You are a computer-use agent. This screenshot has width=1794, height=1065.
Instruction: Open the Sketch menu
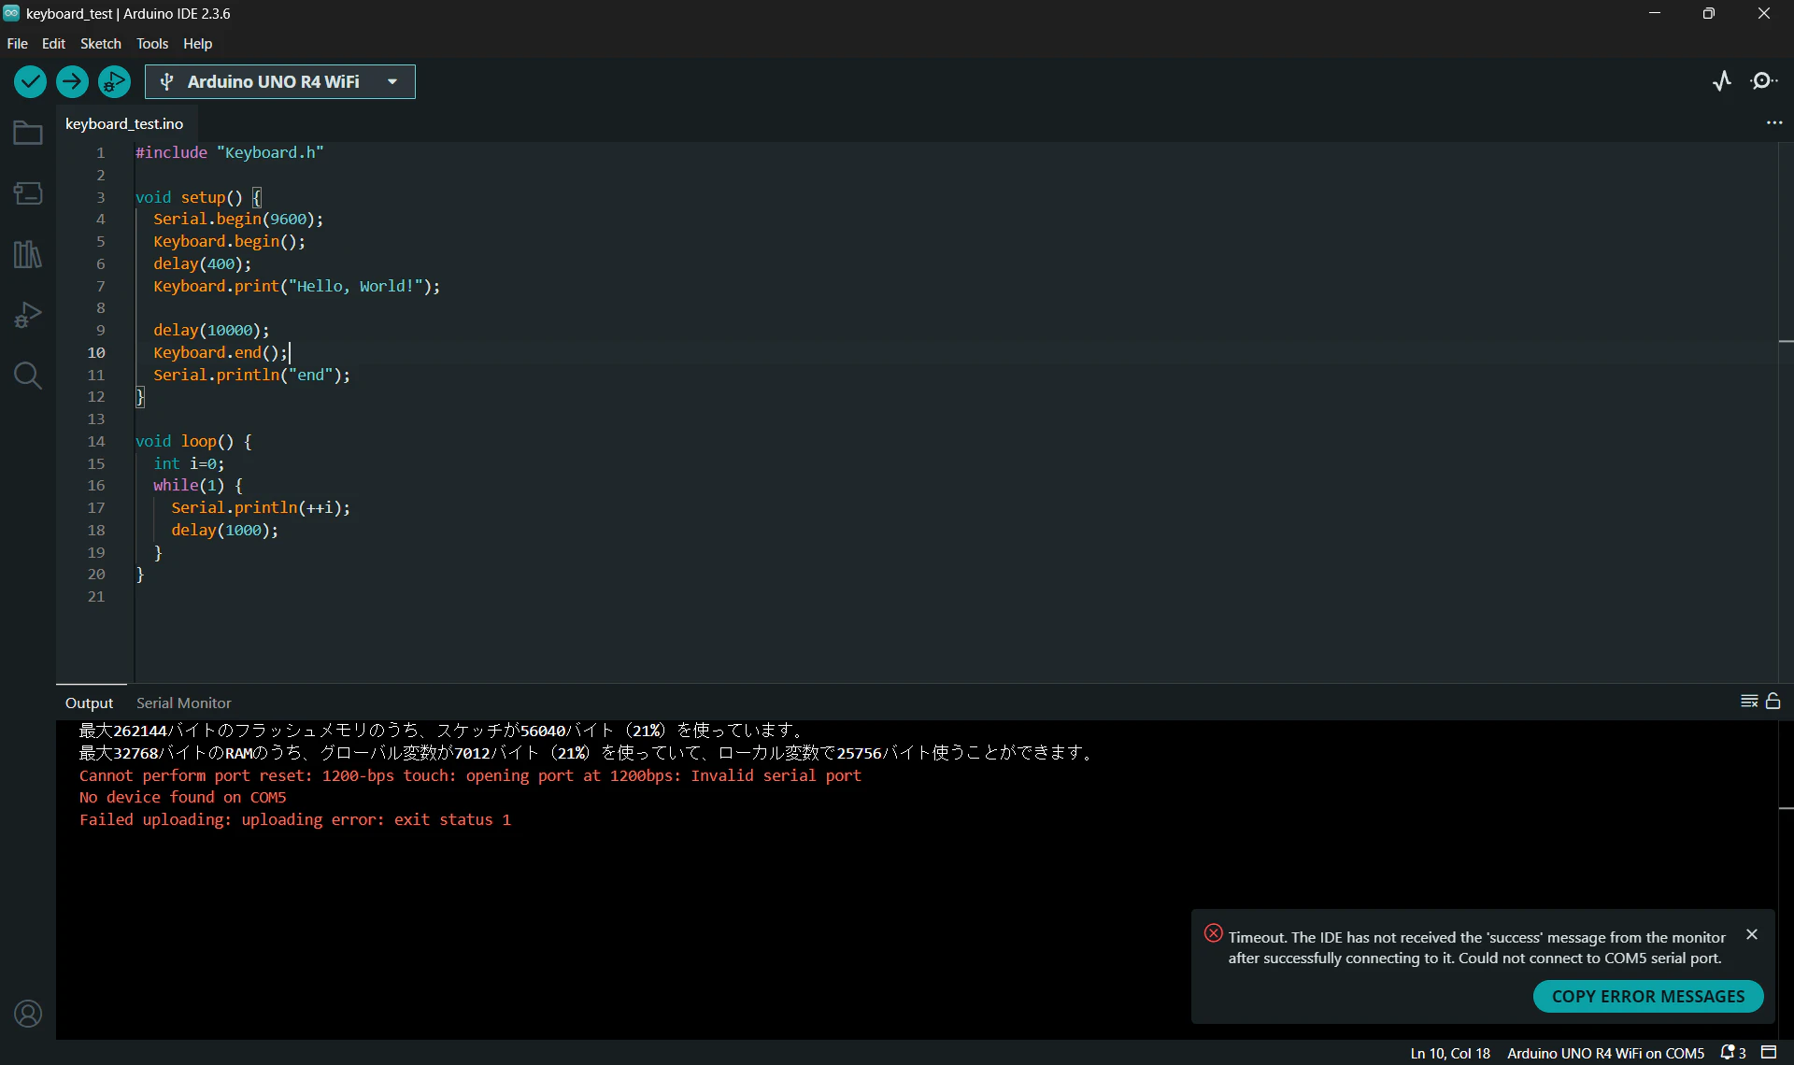101,44
